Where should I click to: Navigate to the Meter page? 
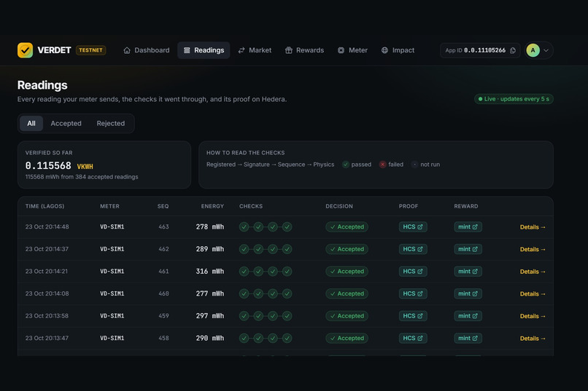(352, 50)
